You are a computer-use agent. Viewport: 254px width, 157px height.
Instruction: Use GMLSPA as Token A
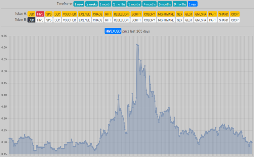[x=200, y=14]
